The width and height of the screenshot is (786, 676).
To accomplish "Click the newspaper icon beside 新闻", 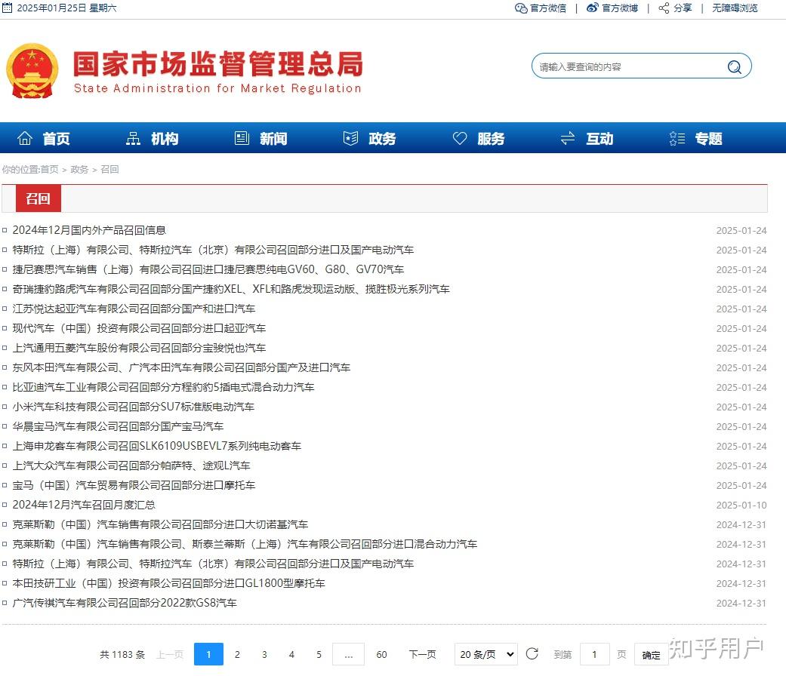I will [x=242, y=138].
